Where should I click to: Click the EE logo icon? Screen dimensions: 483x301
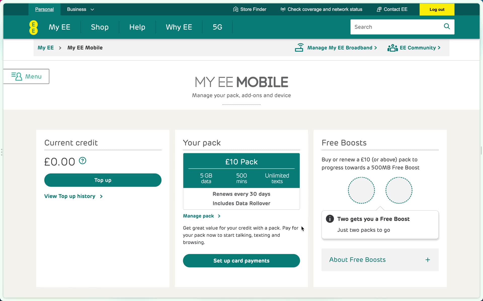[x=33, y=27]
